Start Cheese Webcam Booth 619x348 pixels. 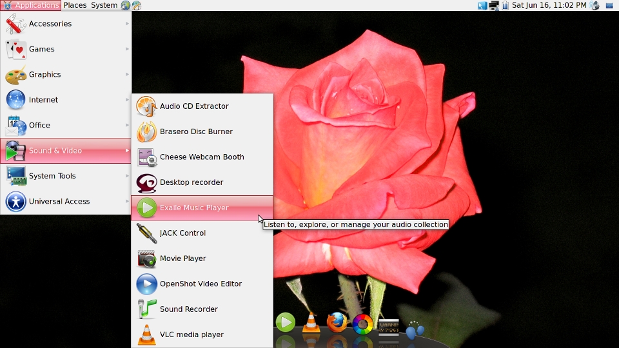201,157
